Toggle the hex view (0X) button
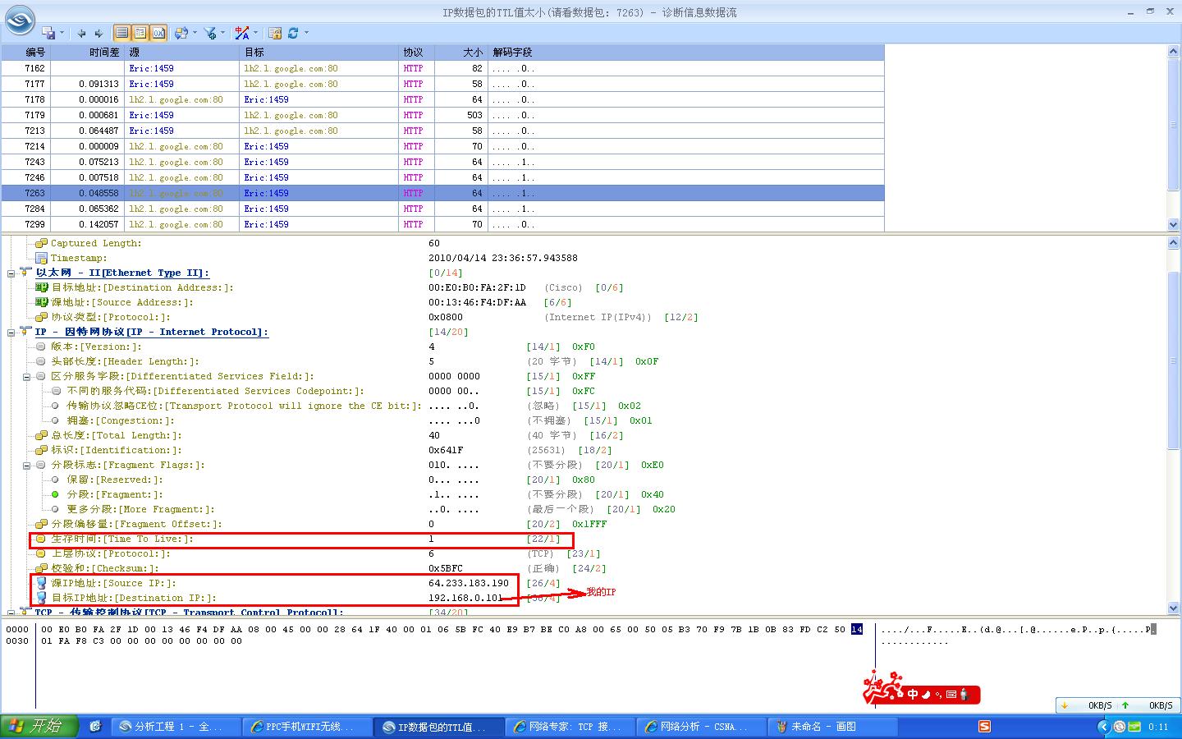Screen dimensions: 1182x739 [158, 33]
